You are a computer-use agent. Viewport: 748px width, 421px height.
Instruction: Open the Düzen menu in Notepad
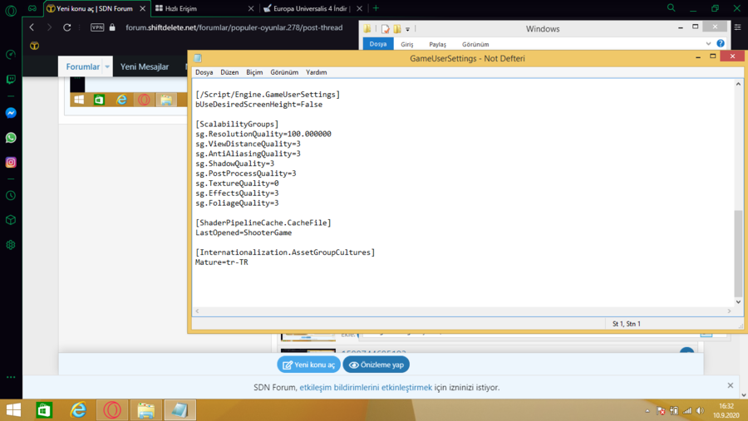(229, 72)
